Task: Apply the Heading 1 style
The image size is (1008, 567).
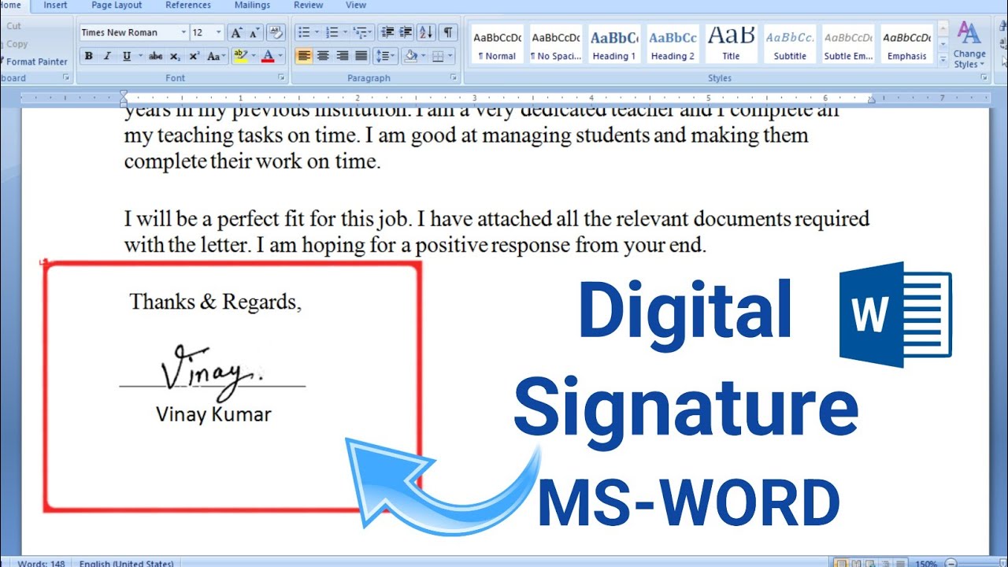Action: pos(614,44)
